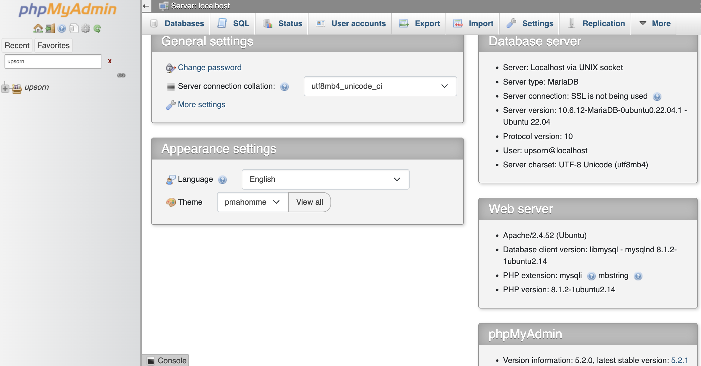The image size is (701, 366).
Task: Click the Language people icon
Action: (171, 180)
